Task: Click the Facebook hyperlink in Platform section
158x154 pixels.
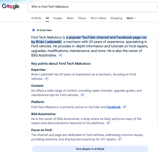Action: coord(113,107)
